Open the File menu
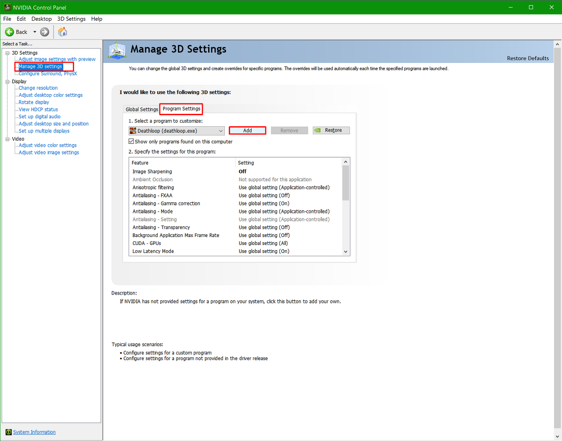The width and height of the screenshot is (562, 441). [x=7, y=19]
